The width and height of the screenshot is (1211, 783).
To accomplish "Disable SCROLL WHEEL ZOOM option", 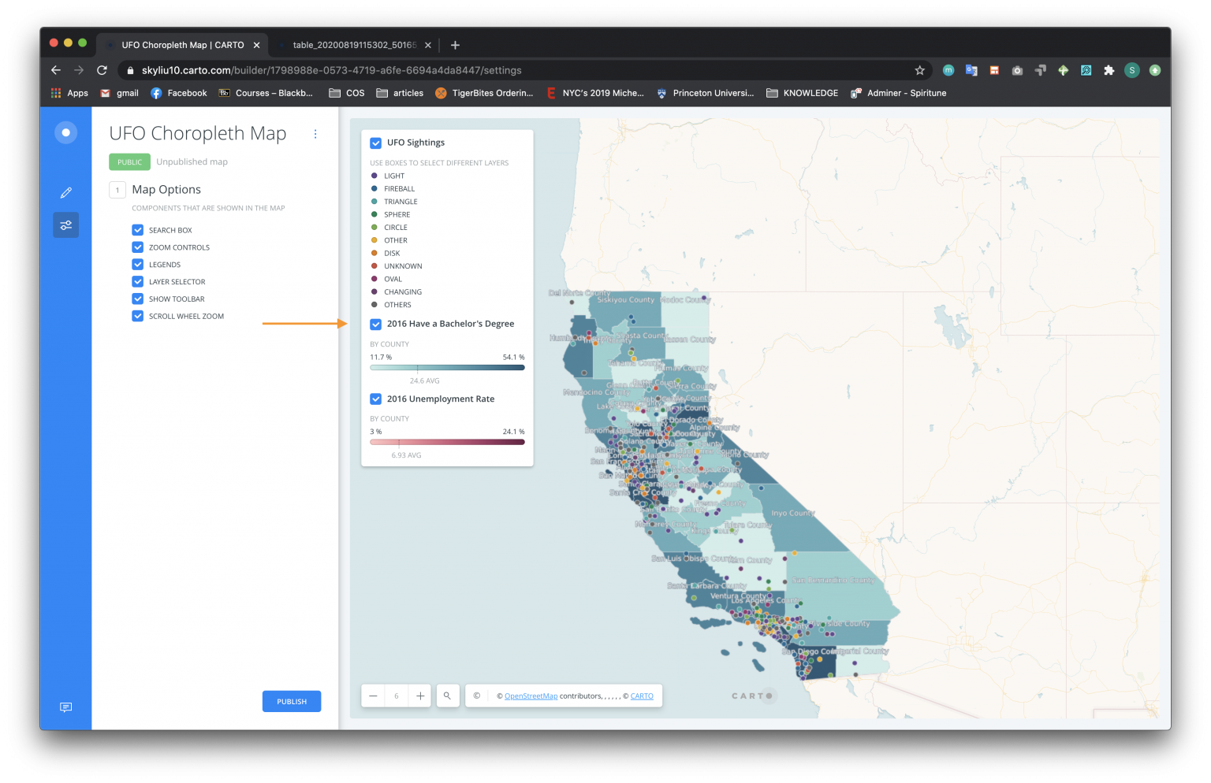I will 138,316.
